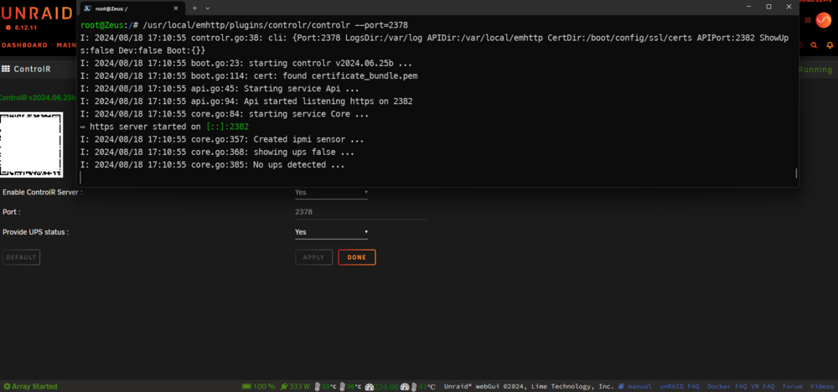The width and height of the screenshot is (838, 392).
Task: Click the version info icon beside 6.12.11
Action: tap(8, 27)
